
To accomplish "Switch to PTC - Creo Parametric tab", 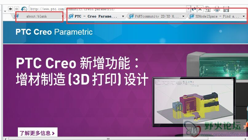I will (96, 16).
